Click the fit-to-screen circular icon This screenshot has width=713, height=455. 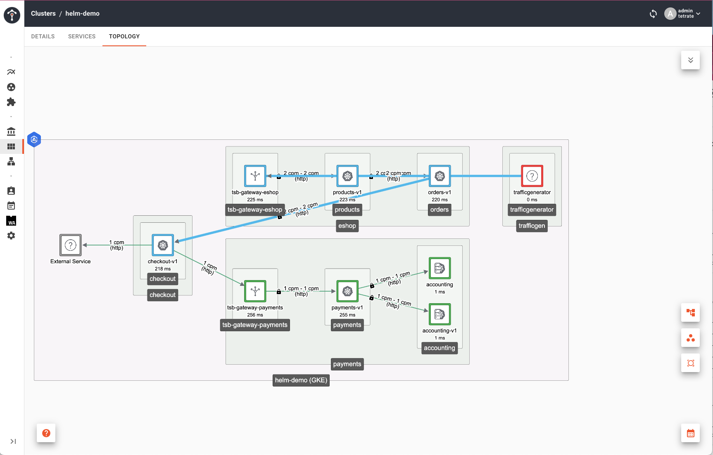tap(690, 363)
